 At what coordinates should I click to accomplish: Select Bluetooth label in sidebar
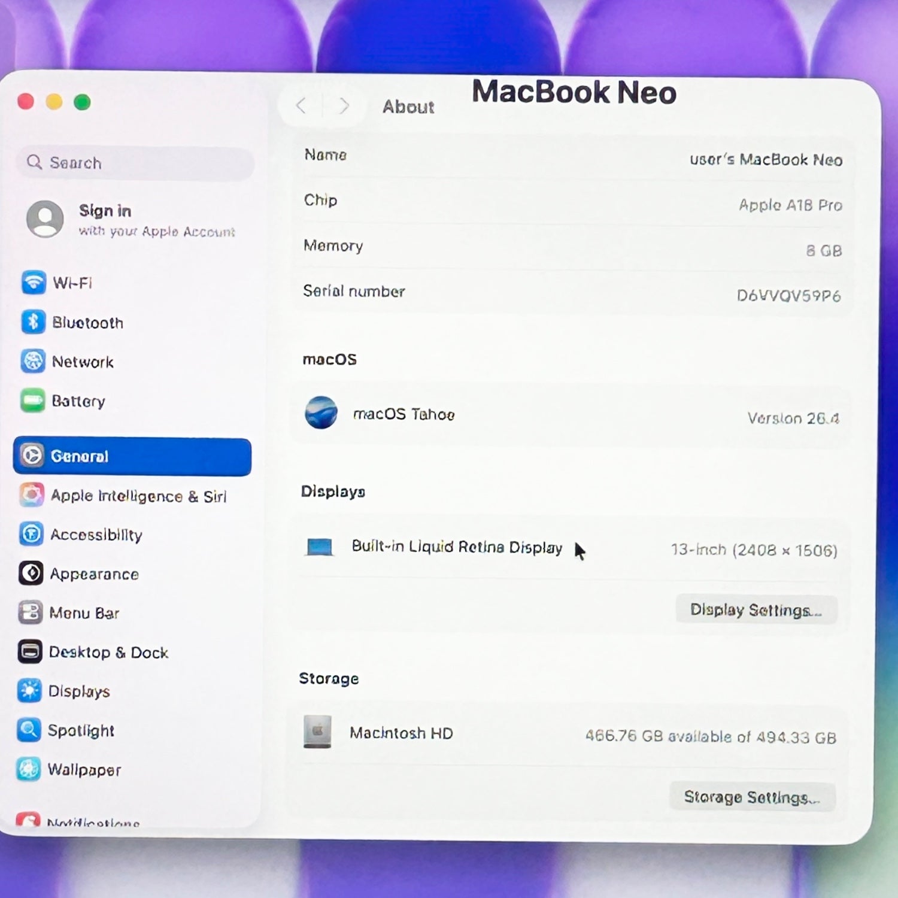click(87, 323)
